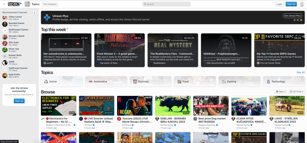Open the Topics grid icon
The image size is (307, 143).
27,4
